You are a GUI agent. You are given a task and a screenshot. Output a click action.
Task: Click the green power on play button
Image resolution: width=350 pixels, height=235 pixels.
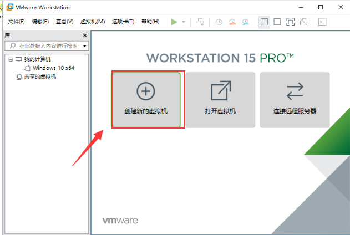(x=174, y=22)
